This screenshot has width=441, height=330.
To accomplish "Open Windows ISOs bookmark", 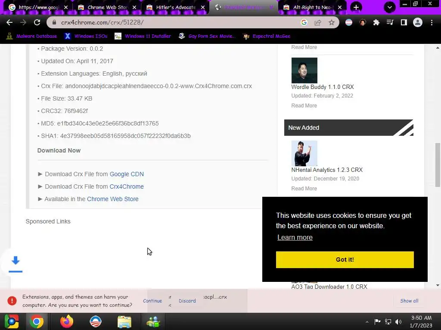I will (x=86, y=36).
